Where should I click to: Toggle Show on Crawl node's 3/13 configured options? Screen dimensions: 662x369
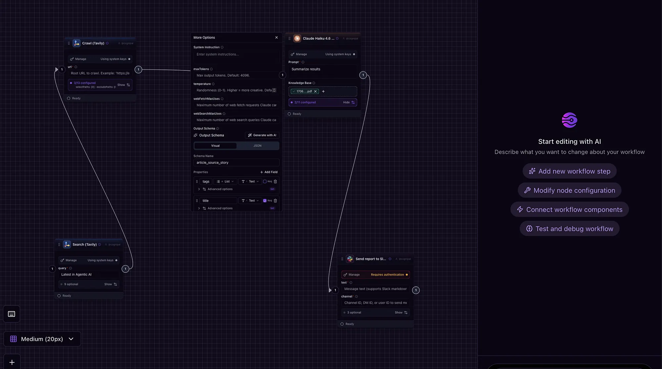coord(123,85)
